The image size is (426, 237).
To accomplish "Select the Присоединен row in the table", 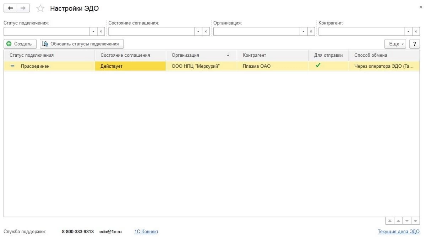I will (x=35, y=66).
